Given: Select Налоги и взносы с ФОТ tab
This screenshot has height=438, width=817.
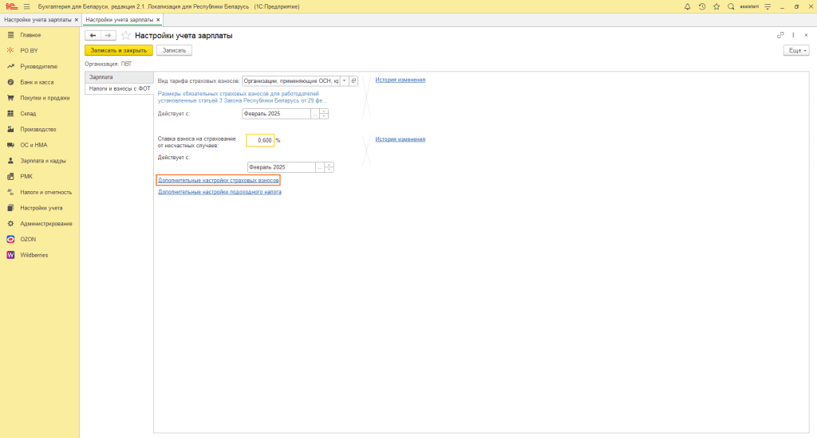Looking at the screenshot, I should [x=119, y=89].
